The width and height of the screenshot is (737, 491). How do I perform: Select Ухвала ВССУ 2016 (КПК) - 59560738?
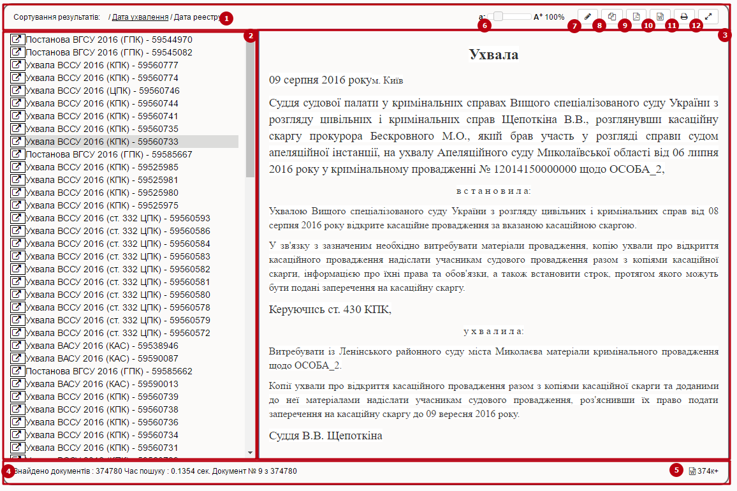point(102,409)
